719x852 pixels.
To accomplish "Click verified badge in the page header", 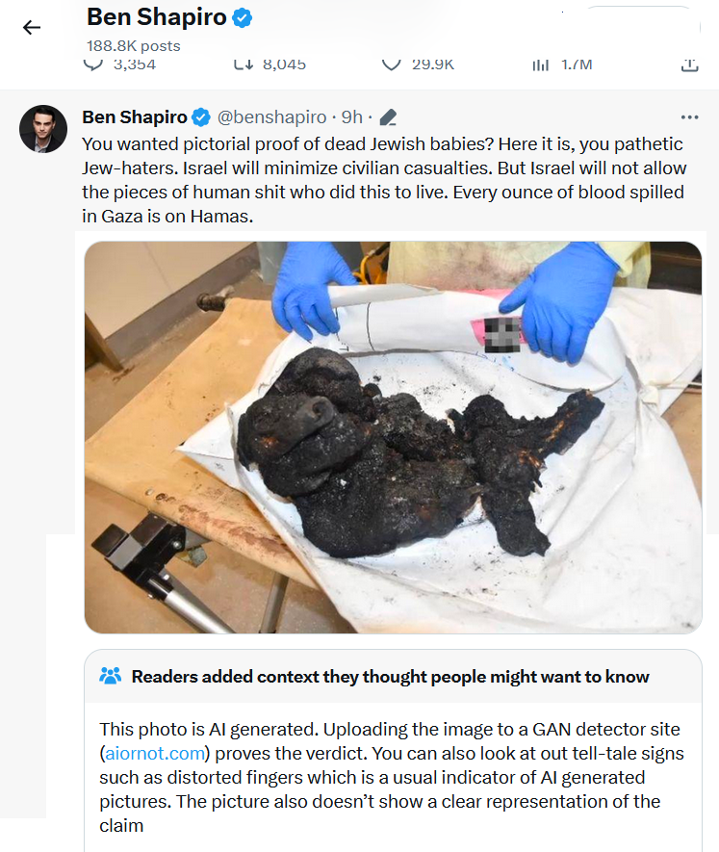I will (x=244, y=17).
